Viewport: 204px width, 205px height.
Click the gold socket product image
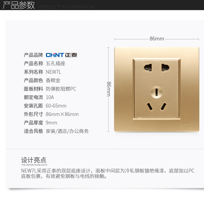[157, 89]
